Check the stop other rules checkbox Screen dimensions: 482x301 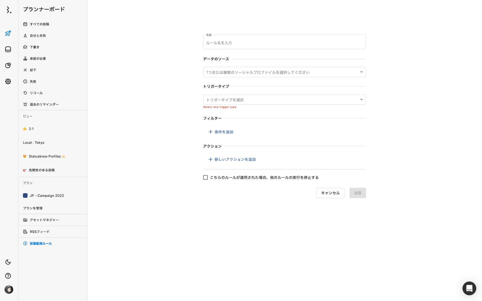click(x=205, y=178)
